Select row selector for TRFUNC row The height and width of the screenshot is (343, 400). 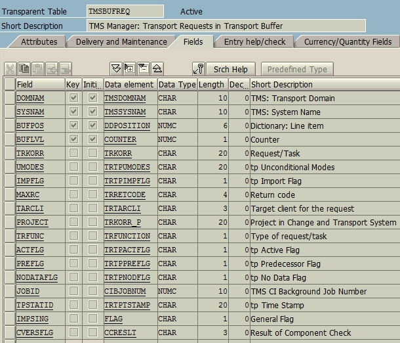9,236
